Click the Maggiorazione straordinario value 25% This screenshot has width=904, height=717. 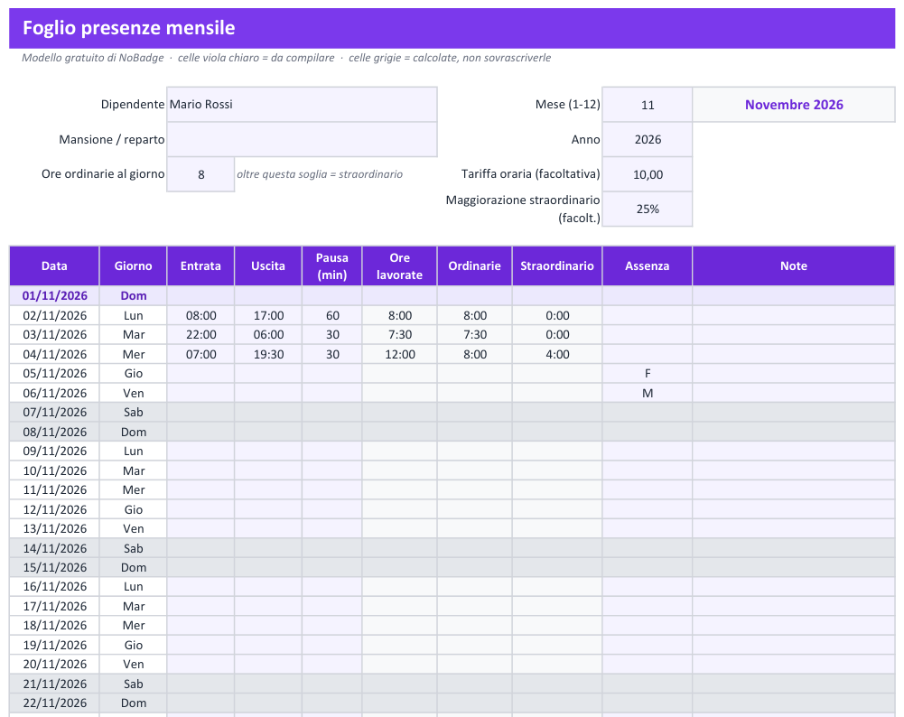(x=647, y=209)
